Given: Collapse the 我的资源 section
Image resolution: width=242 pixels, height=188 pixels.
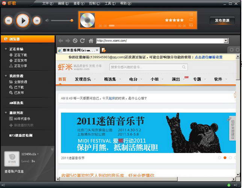Looking at the screenshot, I should click(x=6, y=76).
